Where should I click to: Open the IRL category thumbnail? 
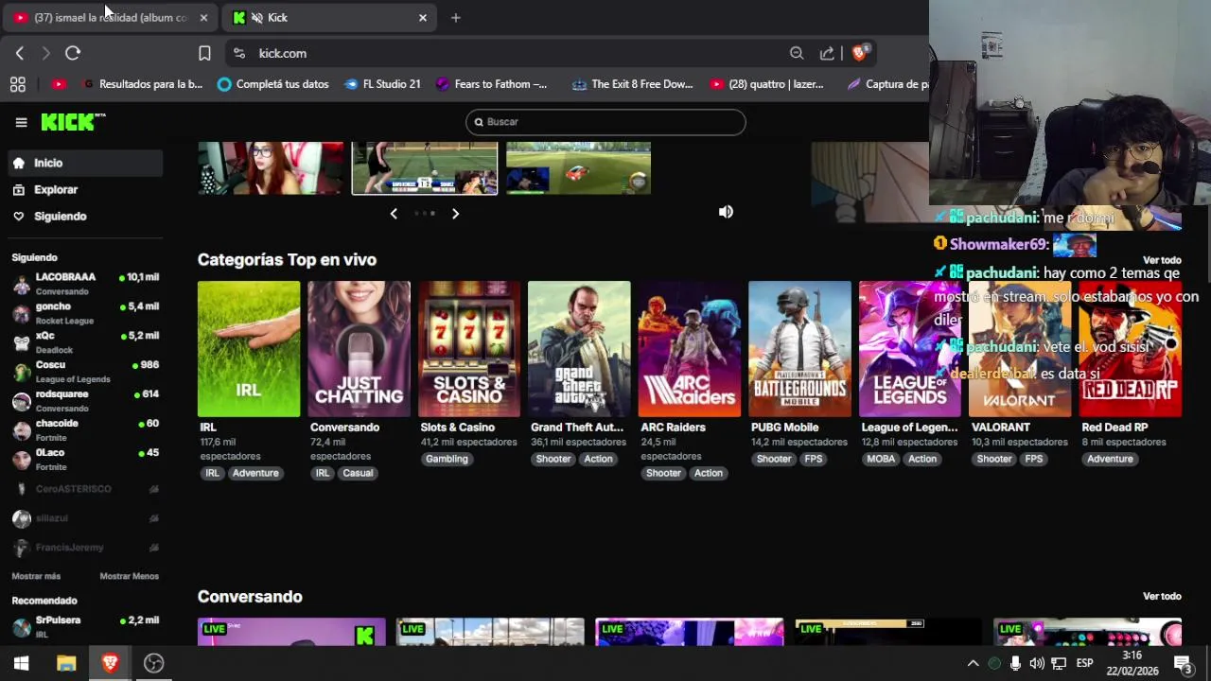click(249, 349)
